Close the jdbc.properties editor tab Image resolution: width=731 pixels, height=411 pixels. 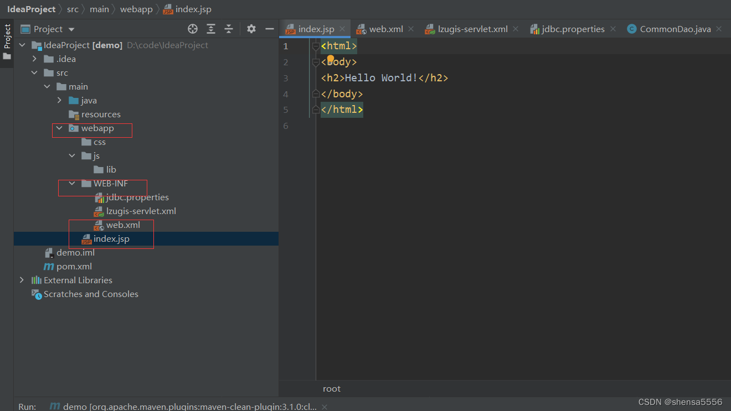tap(613, 29)
